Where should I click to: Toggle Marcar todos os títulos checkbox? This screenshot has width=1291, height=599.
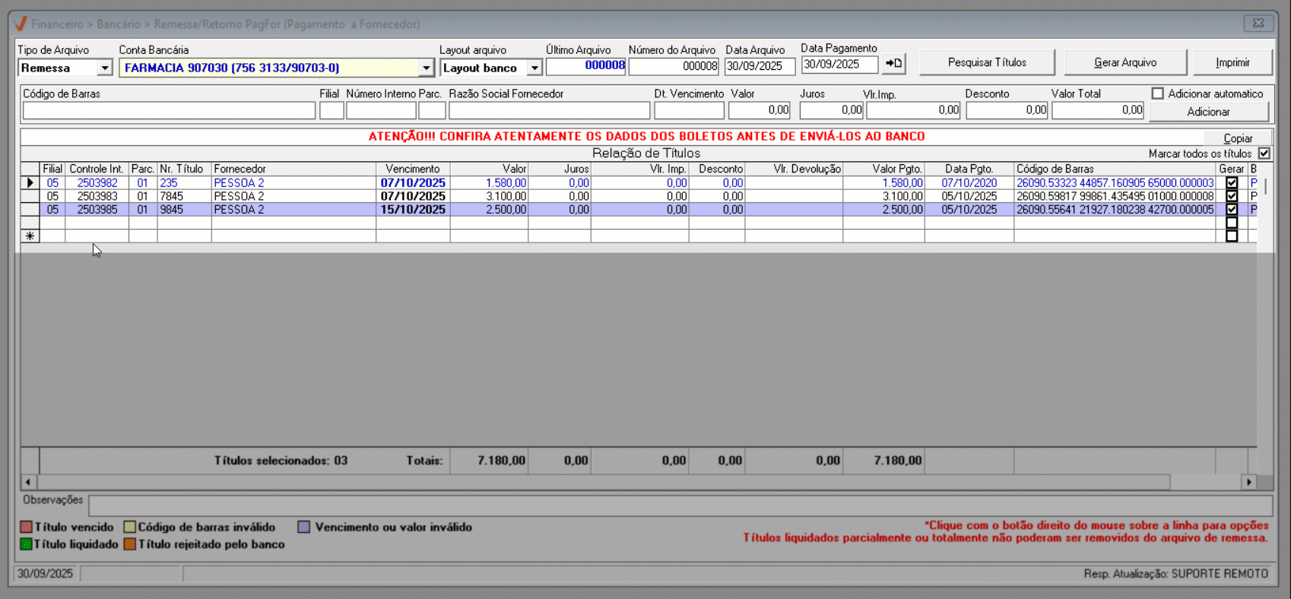pyautogui.click(x=1264, y=154)
